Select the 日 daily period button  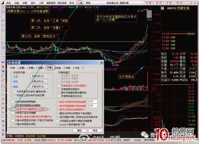tap(3, 117)
